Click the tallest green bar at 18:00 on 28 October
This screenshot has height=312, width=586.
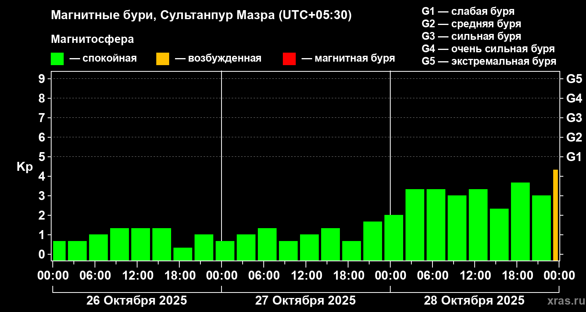(x=520, y=222)
